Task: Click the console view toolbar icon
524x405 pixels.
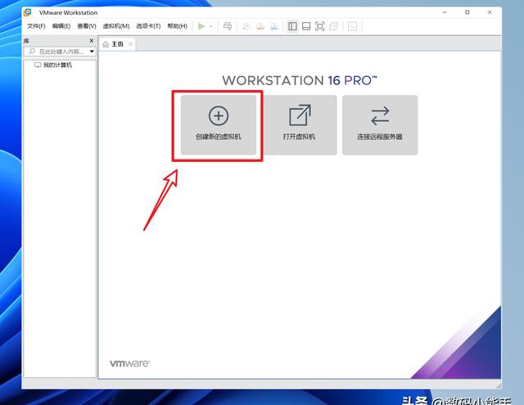Action: [x=352, y=26]
